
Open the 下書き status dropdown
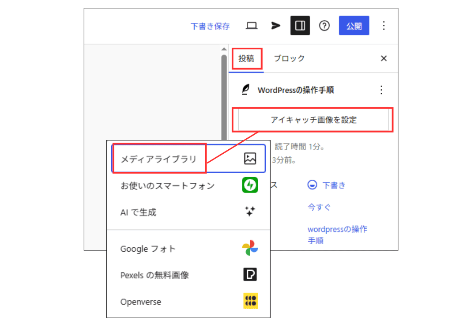[327, 185]
